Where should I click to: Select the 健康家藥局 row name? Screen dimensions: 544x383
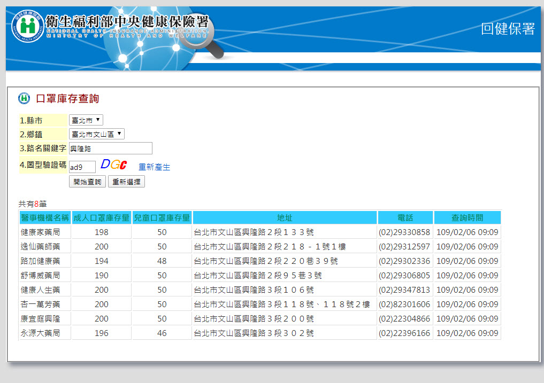pyautogui.click(x=40, y=232)
